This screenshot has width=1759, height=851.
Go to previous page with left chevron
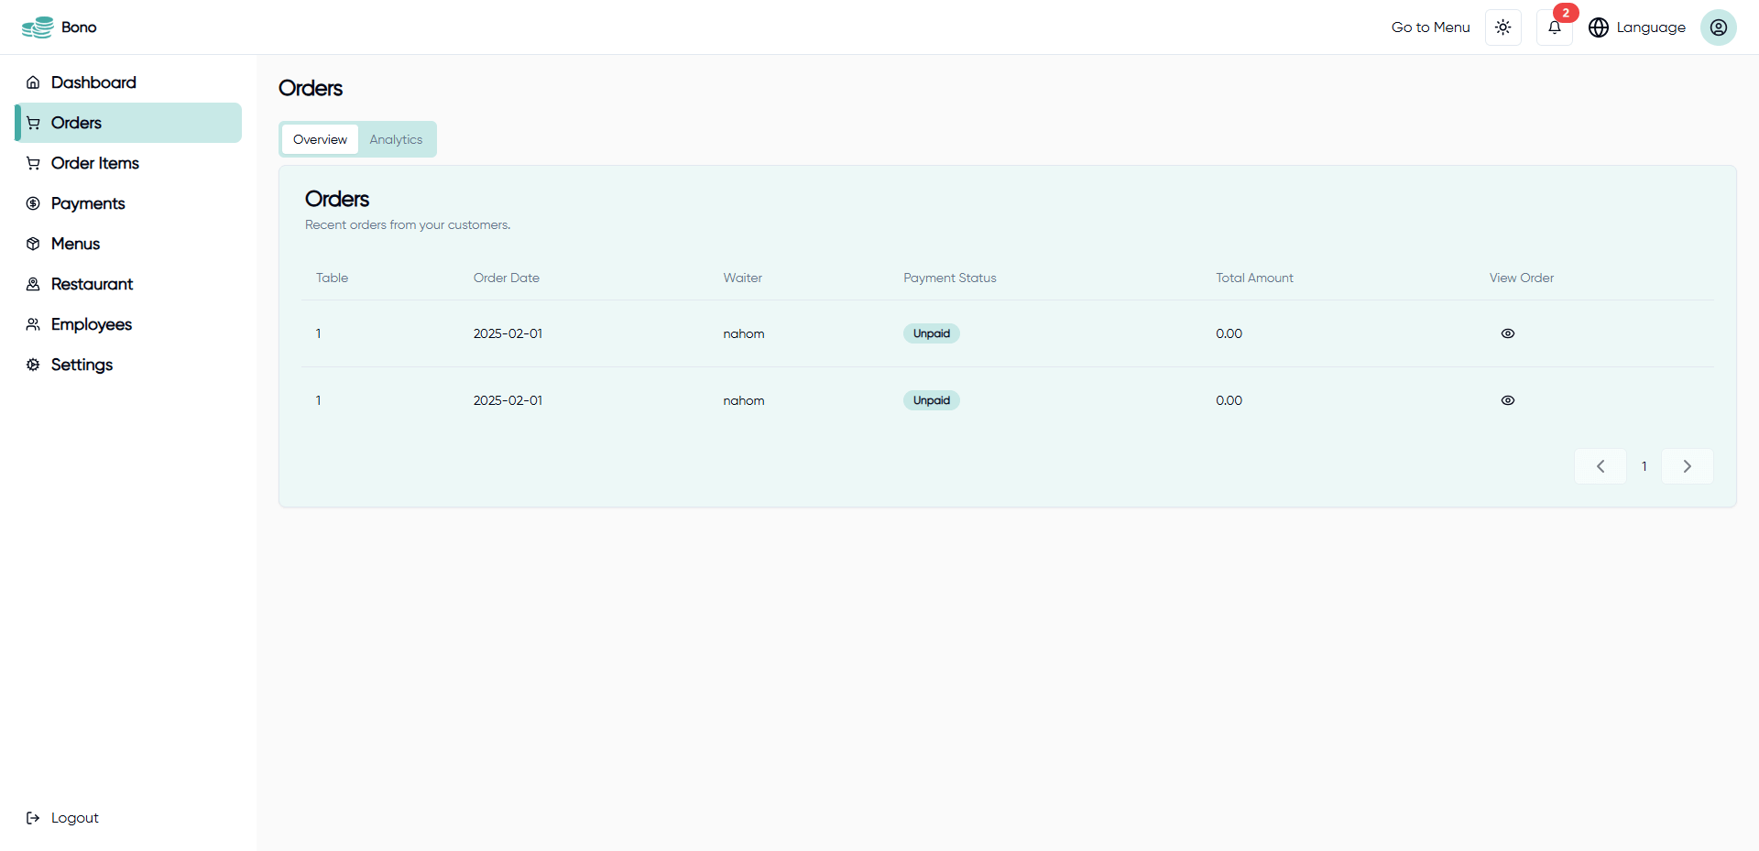(1600, 466)
